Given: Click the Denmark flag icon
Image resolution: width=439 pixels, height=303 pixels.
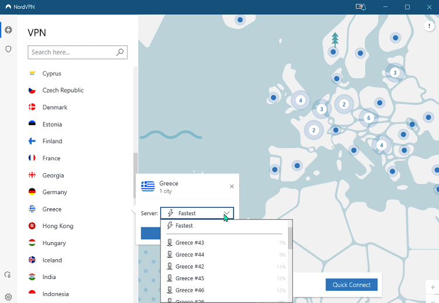Looking at the screenshot, I should pyautogui.click(x=32, y=107).
